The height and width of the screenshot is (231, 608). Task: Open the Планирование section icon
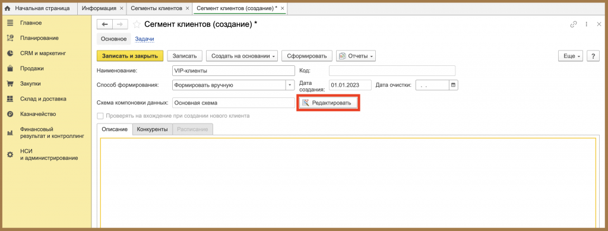(x=10, y=38)
